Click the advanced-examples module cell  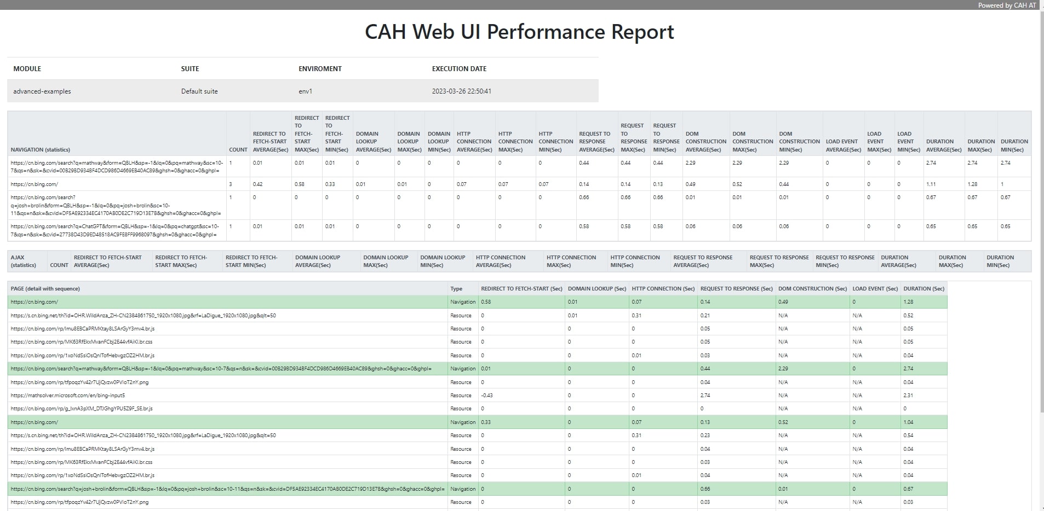pos(42,91)
